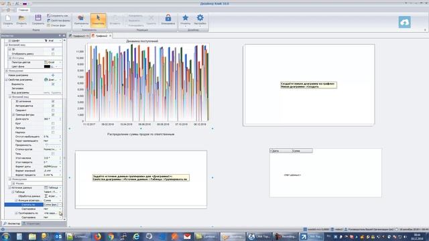Image resolution: width=429 pixels, height=241 pixels.
Task: Adjust the circle share 360° stepper
Action: (60, 119)
